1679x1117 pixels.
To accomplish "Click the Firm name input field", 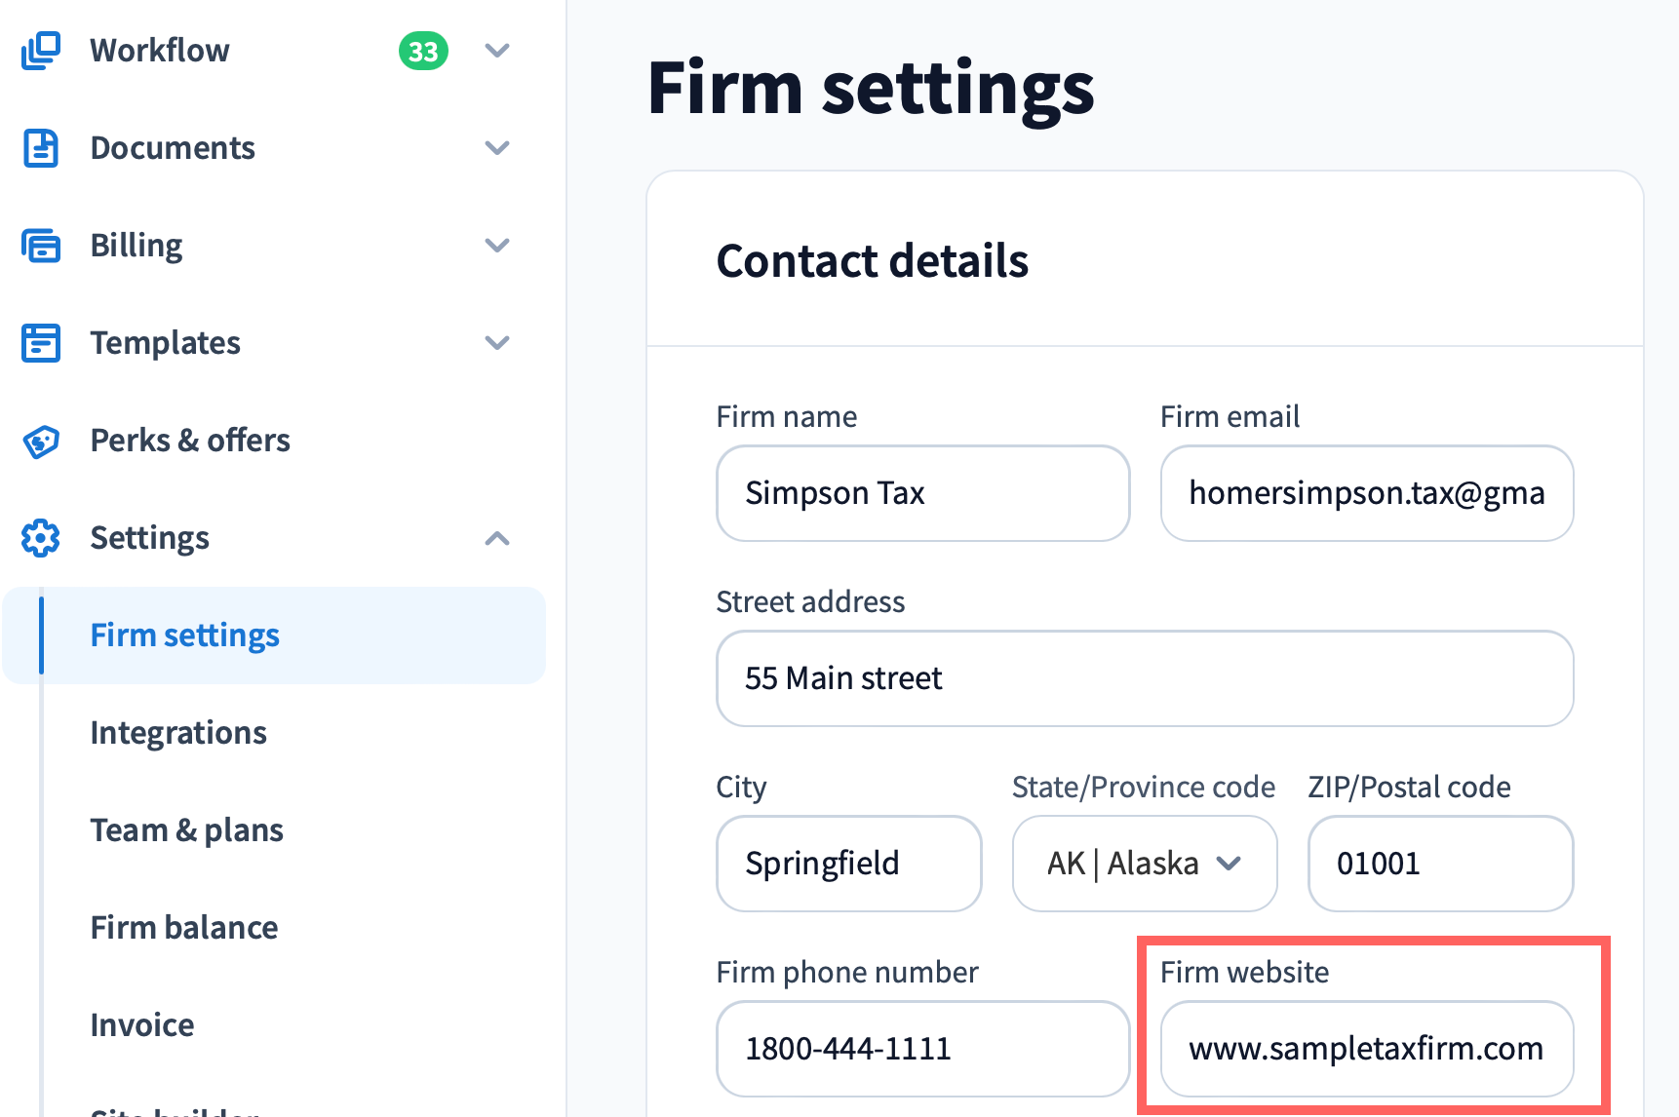I will point(922,493).
